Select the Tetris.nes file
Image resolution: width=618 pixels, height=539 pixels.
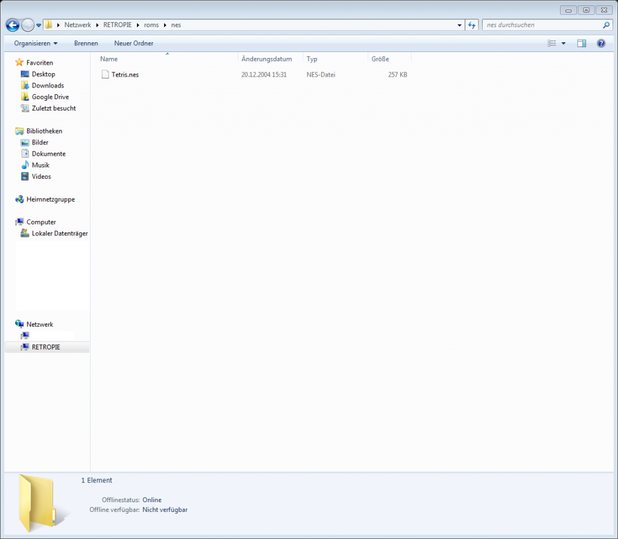[x=125, y=75]
